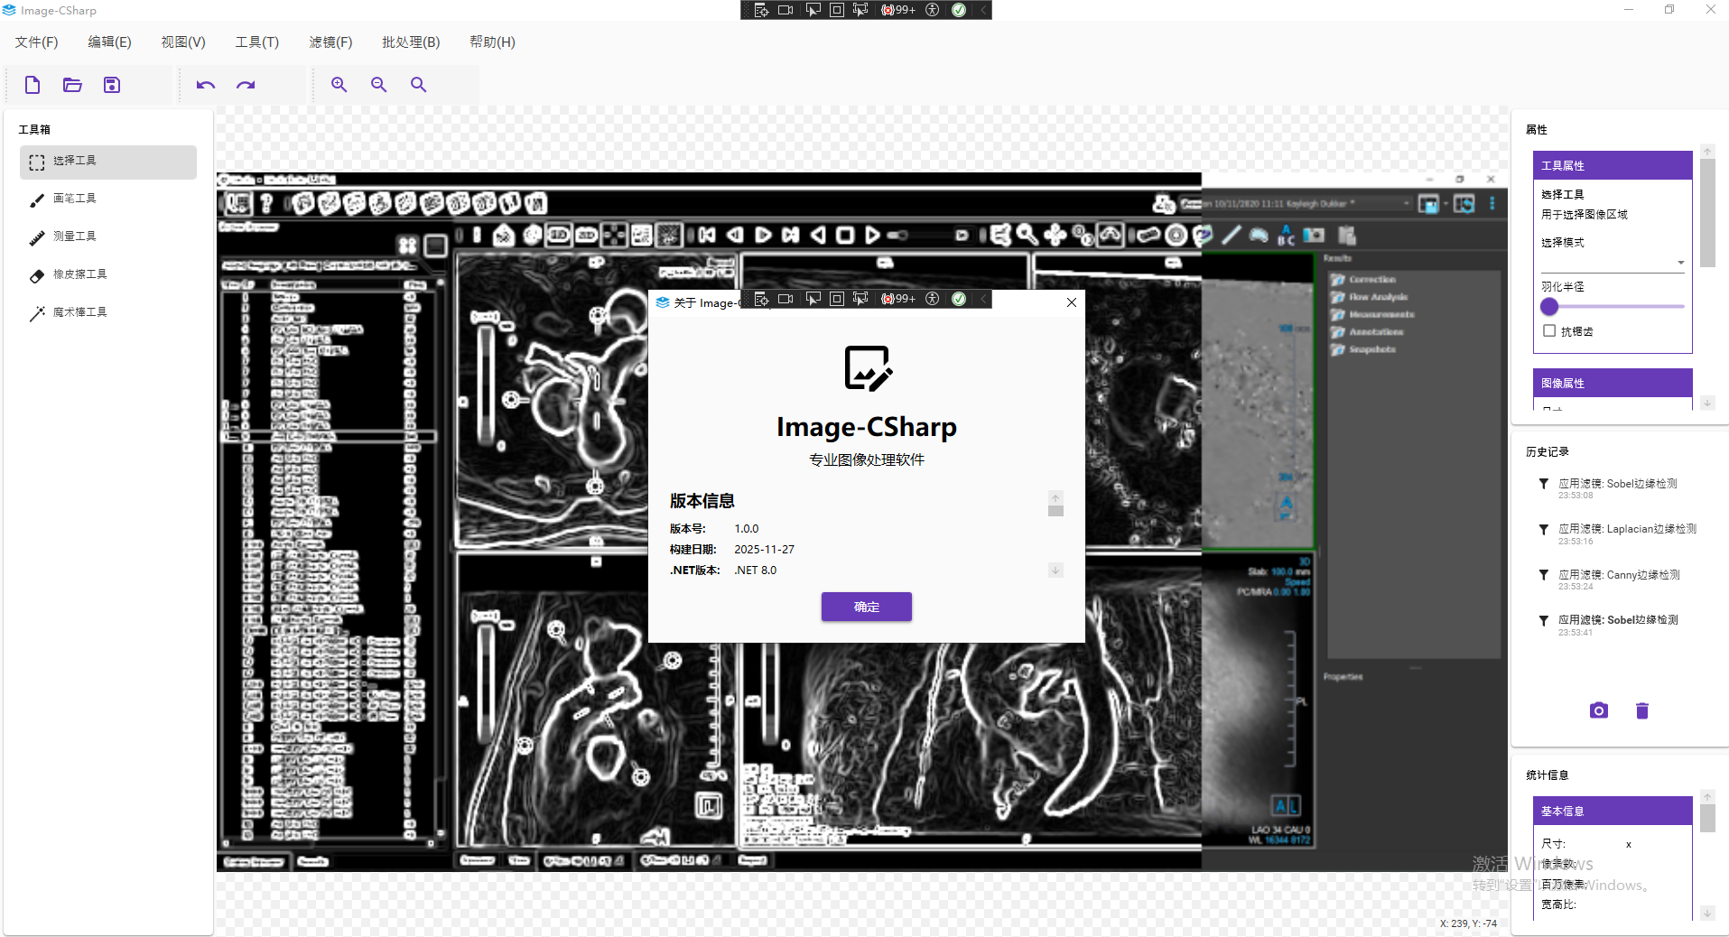Image resolution: width=1729 pixels, height=937 pixels.
Task: Close the 关于 Image-CSharp dialog with its X
Action: [x=1072, y=302]
